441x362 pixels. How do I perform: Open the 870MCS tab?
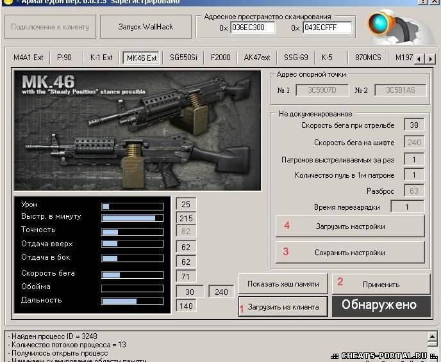point(368,58)
